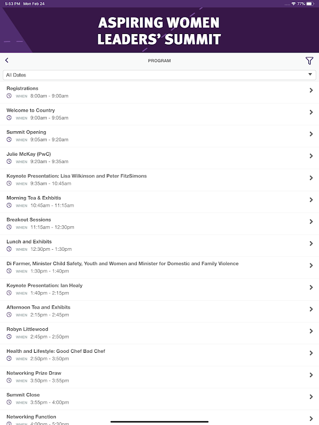Tap the Aspiring Women Leaders' Summit banner
The image size is (319, 425).
[159, 30]
